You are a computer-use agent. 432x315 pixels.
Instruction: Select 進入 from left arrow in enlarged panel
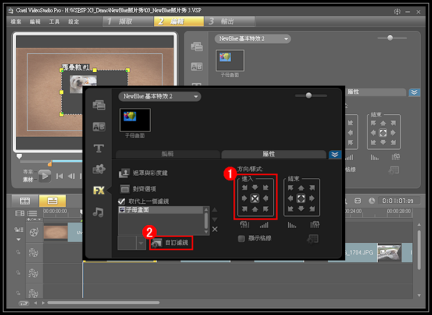pyautogui.click(x=245, y=199)
